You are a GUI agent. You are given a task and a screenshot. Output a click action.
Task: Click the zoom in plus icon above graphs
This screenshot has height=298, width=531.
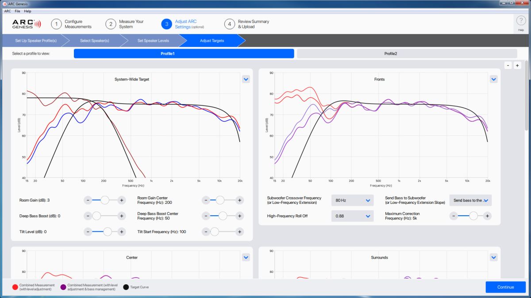pos(517,65)
